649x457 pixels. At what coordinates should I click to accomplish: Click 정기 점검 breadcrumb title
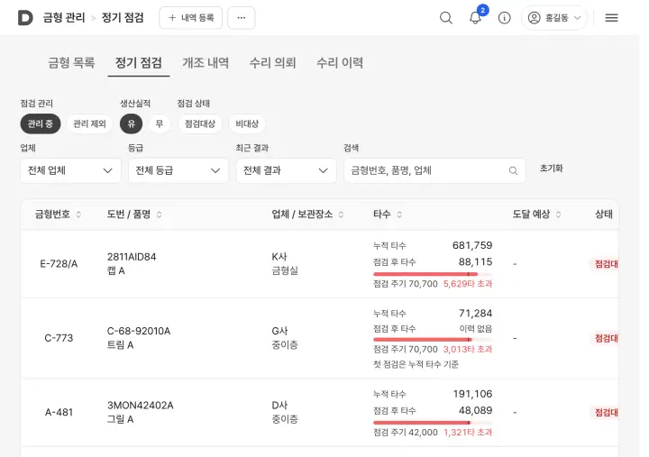pyautogui.click(x=123, y=18)
